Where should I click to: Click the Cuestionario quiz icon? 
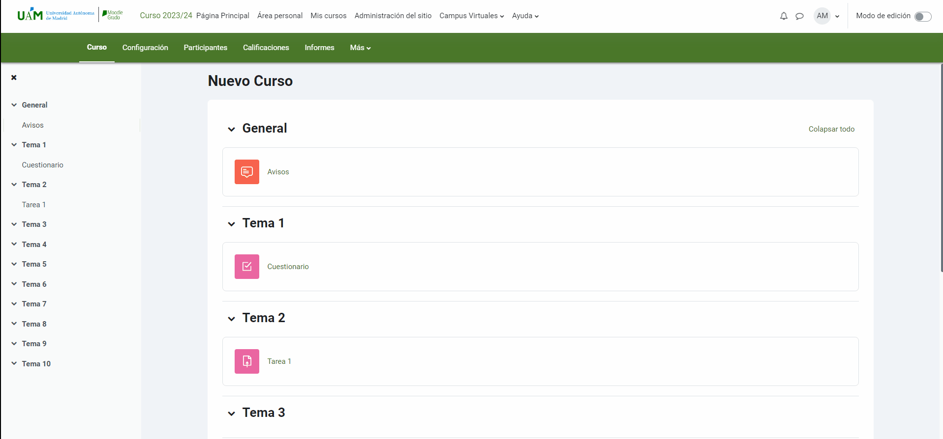coord(246,267)
